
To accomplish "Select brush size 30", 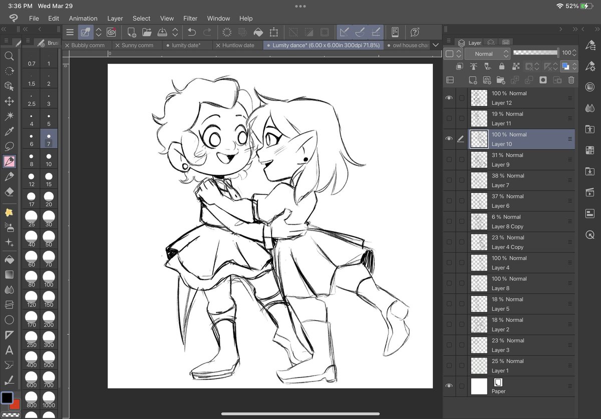I will point(49,219).
